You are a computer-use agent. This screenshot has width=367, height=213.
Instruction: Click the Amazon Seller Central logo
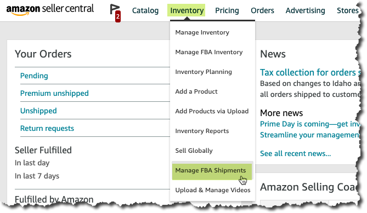tap(50, 10)
